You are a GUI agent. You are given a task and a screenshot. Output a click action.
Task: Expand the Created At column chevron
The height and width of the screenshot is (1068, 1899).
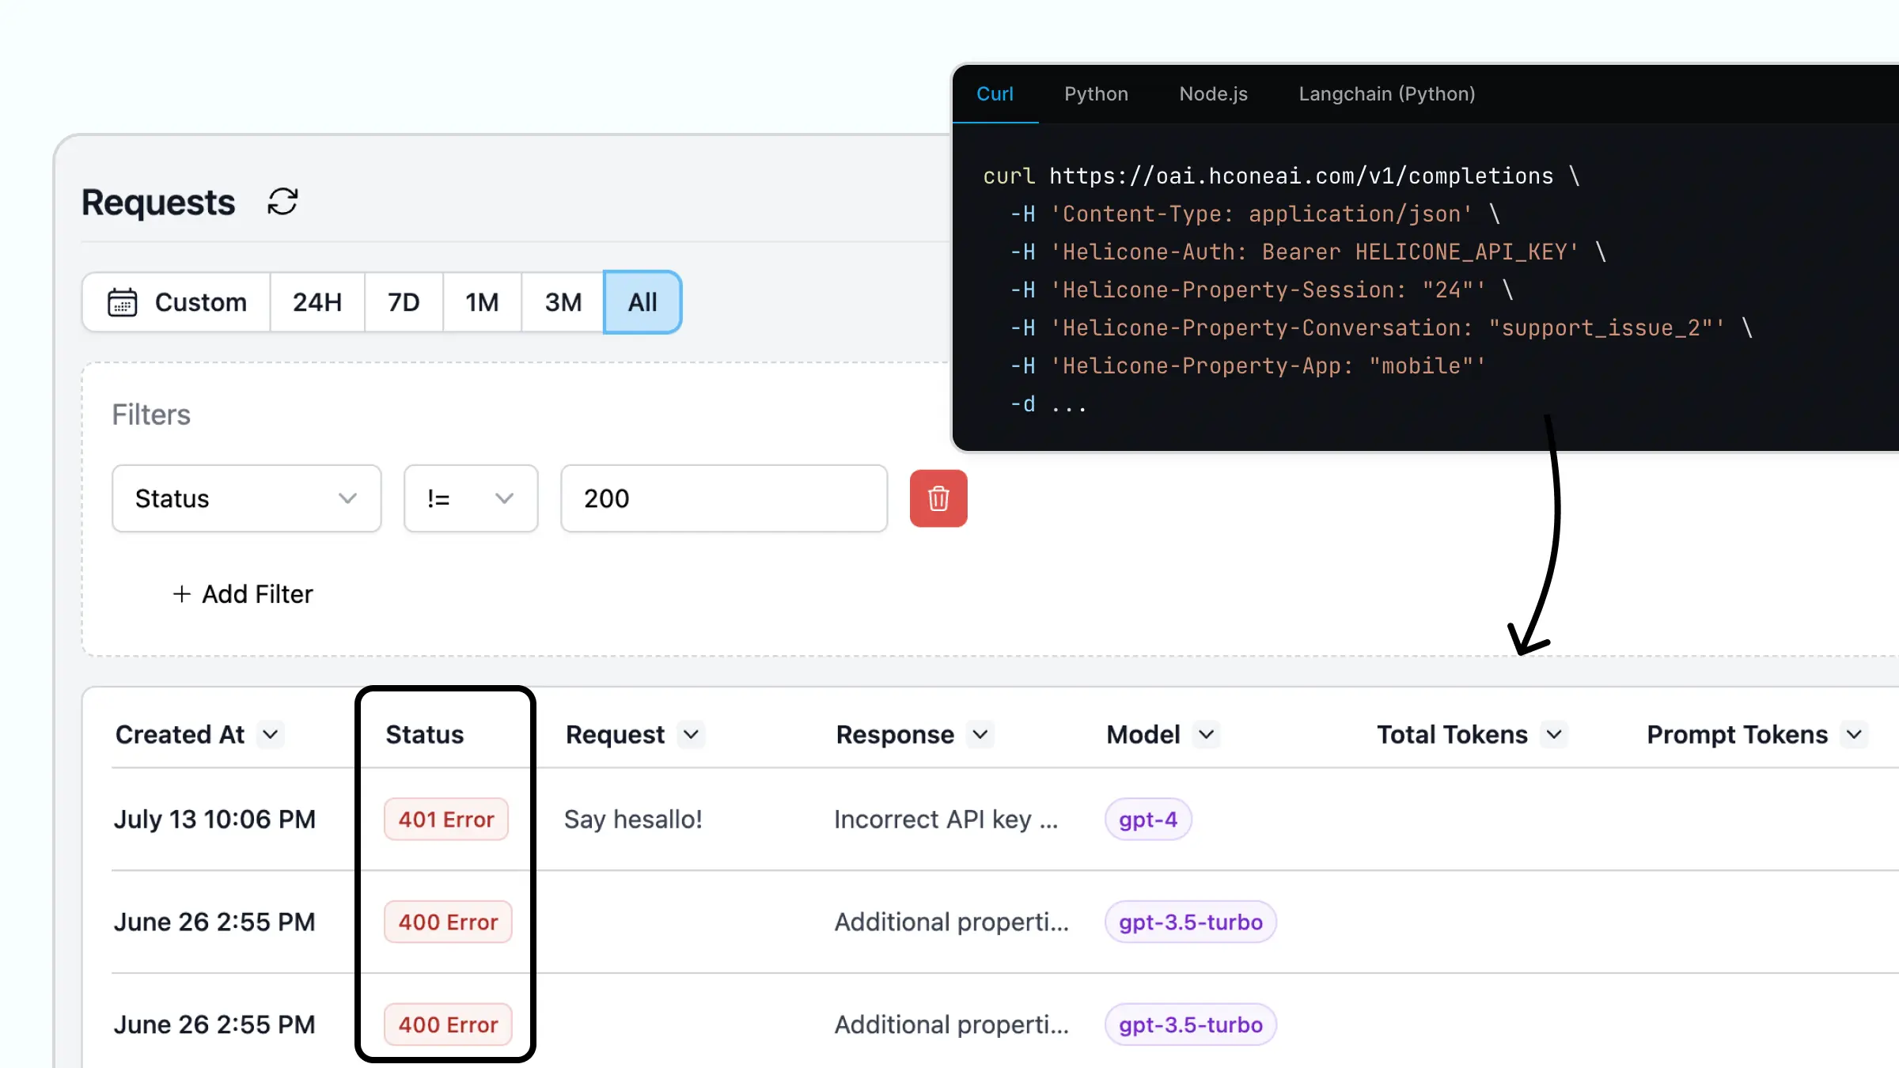tap(271, 735)
